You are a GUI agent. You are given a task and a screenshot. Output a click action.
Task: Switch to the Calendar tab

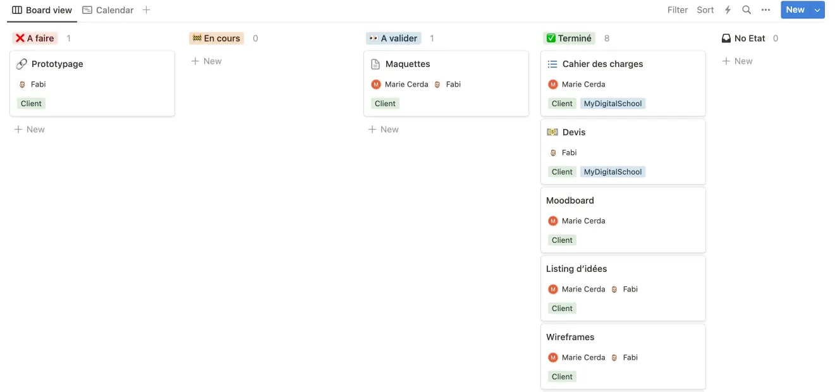[108, 10]
